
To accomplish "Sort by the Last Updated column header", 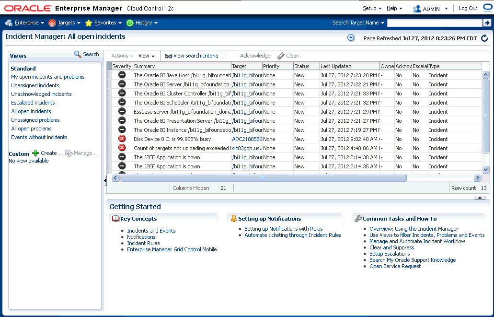I will (349, 66).
